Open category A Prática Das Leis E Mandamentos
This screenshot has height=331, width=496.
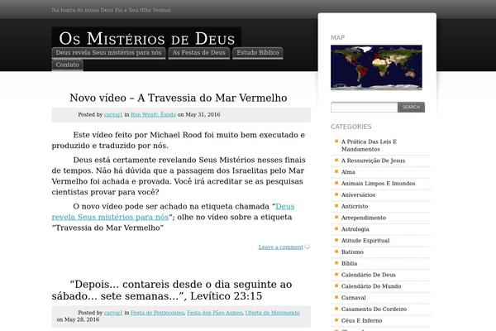click(x=369, y=146)
